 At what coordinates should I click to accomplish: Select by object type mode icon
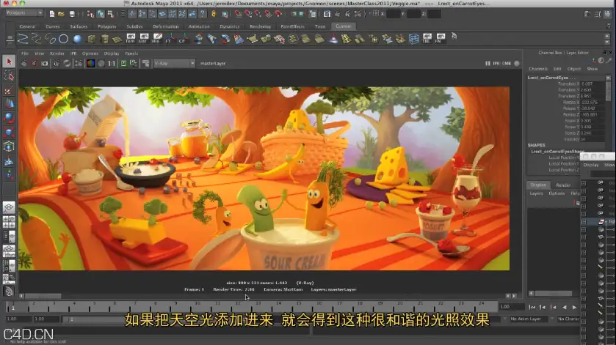point(101,14)
